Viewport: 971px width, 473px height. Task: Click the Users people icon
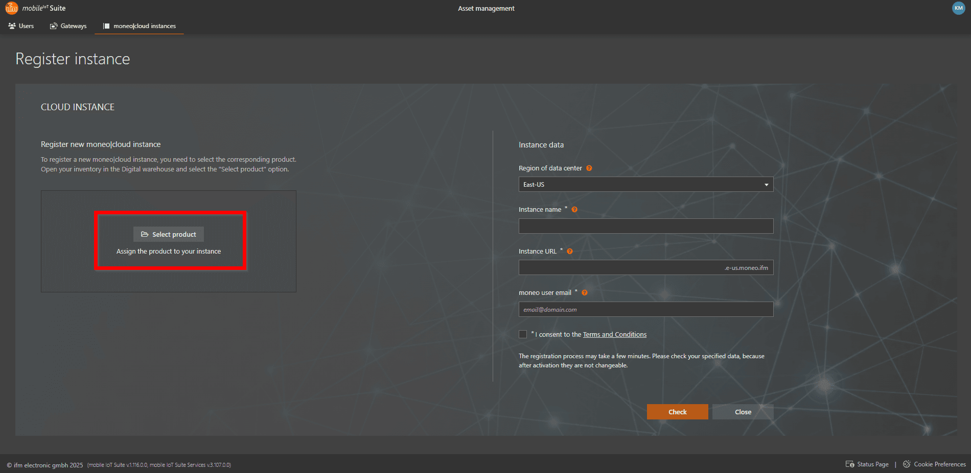12,26
